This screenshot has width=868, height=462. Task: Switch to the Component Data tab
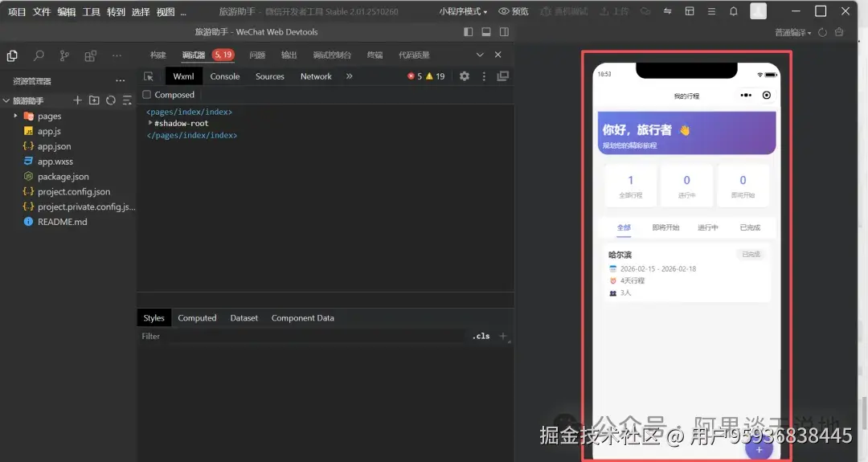[303, 318]
